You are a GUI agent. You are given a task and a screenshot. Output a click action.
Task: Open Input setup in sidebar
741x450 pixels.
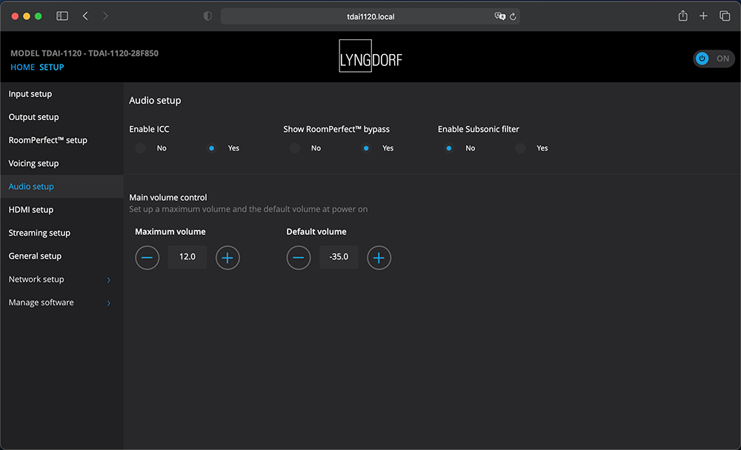click(62, 94)
